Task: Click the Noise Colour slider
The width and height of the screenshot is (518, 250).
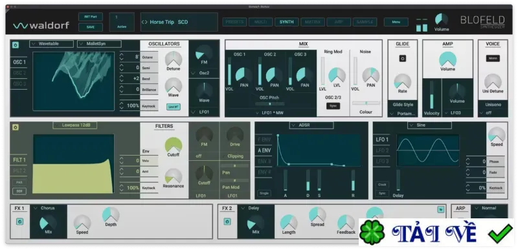Action: (x=366, y=103)
